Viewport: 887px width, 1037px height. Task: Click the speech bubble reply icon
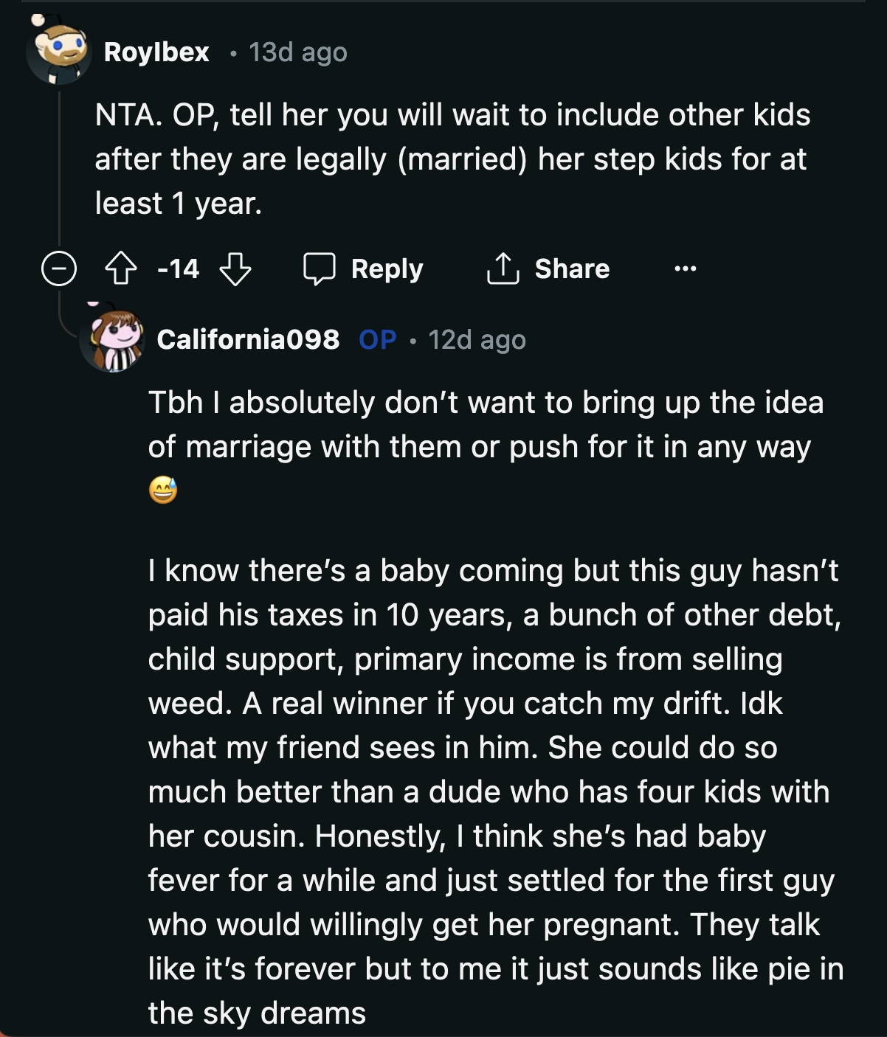click(x=319, y=268)
